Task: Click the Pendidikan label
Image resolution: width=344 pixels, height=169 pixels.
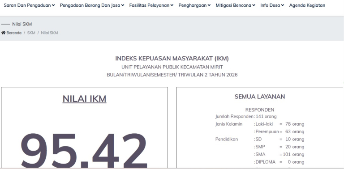Action: [x=226, y=139]
